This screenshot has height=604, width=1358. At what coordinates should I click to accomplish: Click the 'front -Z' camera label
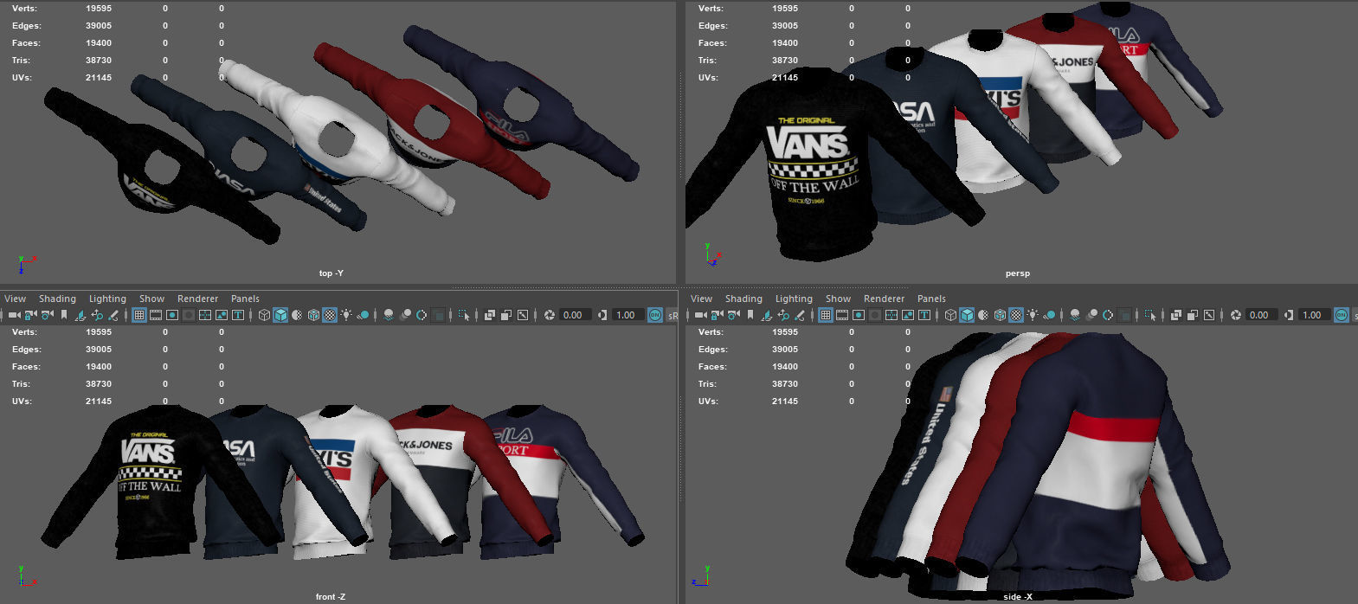click(x=331, y=597)
